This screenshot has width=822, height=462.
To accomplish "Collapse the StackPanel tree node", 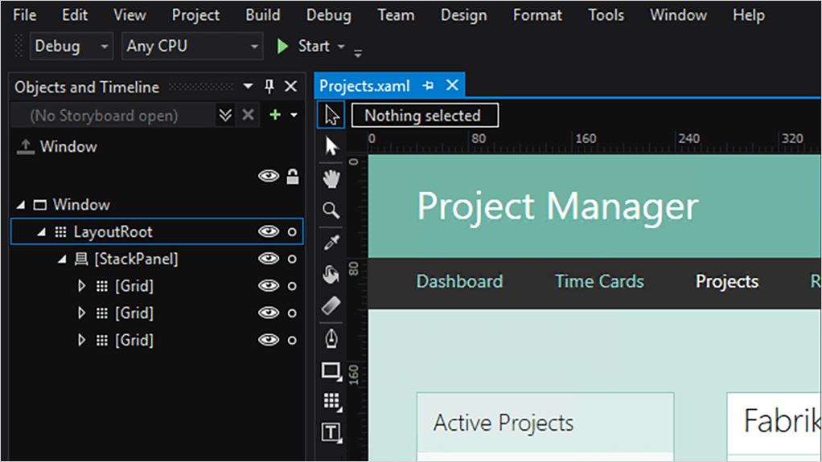I will pyautogui.click(x=62, y=260).
